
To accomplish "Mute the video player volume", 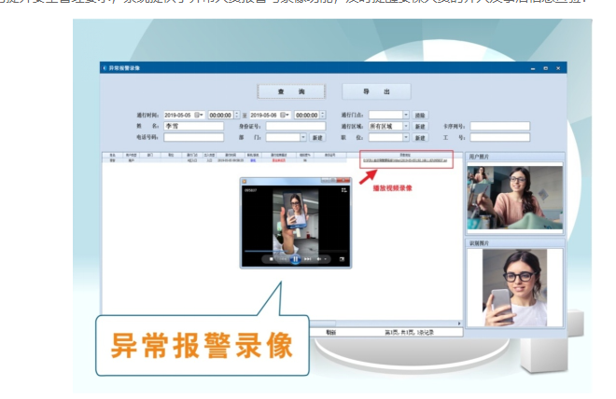I will click(x=318, y=259).
